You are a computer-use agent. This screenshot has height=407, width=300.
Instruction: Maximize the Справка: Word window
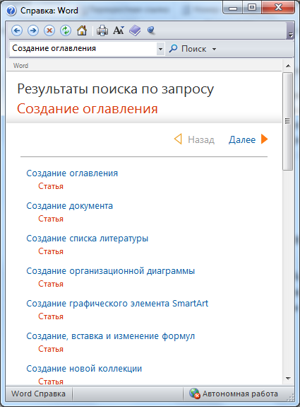pos(252,8)
